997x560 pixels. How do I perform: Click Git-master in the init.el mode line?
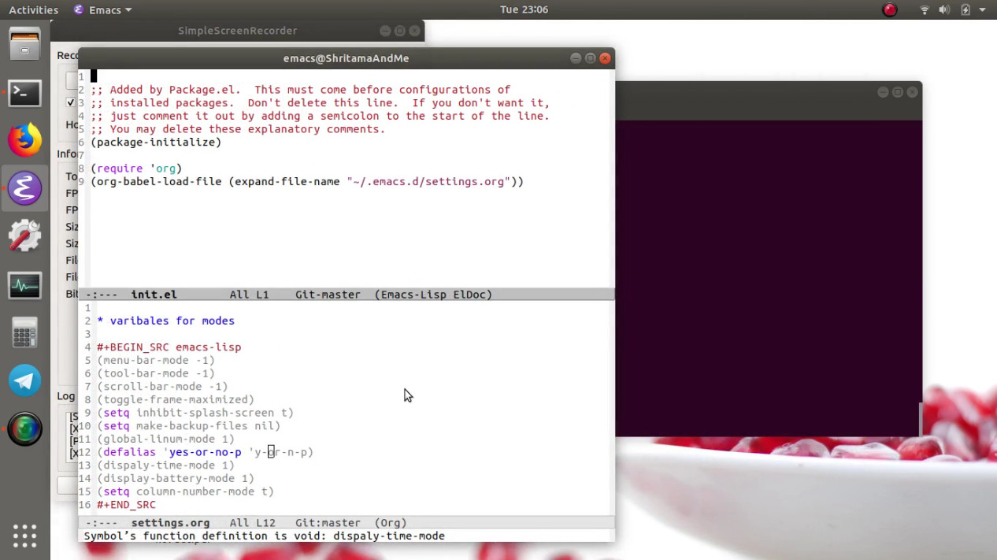[x=328, y=295]
